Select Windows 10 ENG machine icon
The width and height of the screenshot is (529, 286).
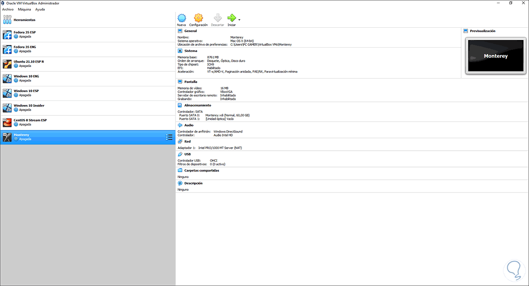click(x=7, y=78)
